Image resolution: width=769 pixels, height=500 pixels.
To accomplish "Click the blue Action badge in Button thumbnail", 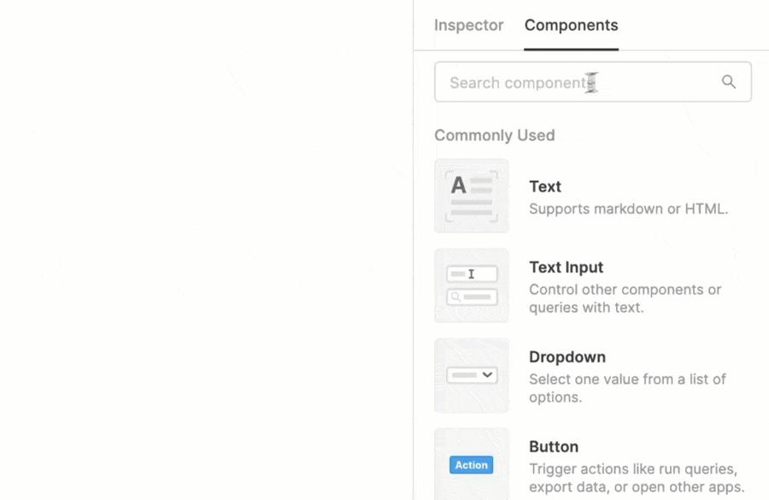I will coord(472,465).
